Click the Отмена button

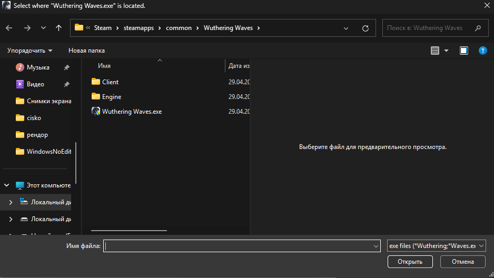pyautogui.click(x=463, y=262)
